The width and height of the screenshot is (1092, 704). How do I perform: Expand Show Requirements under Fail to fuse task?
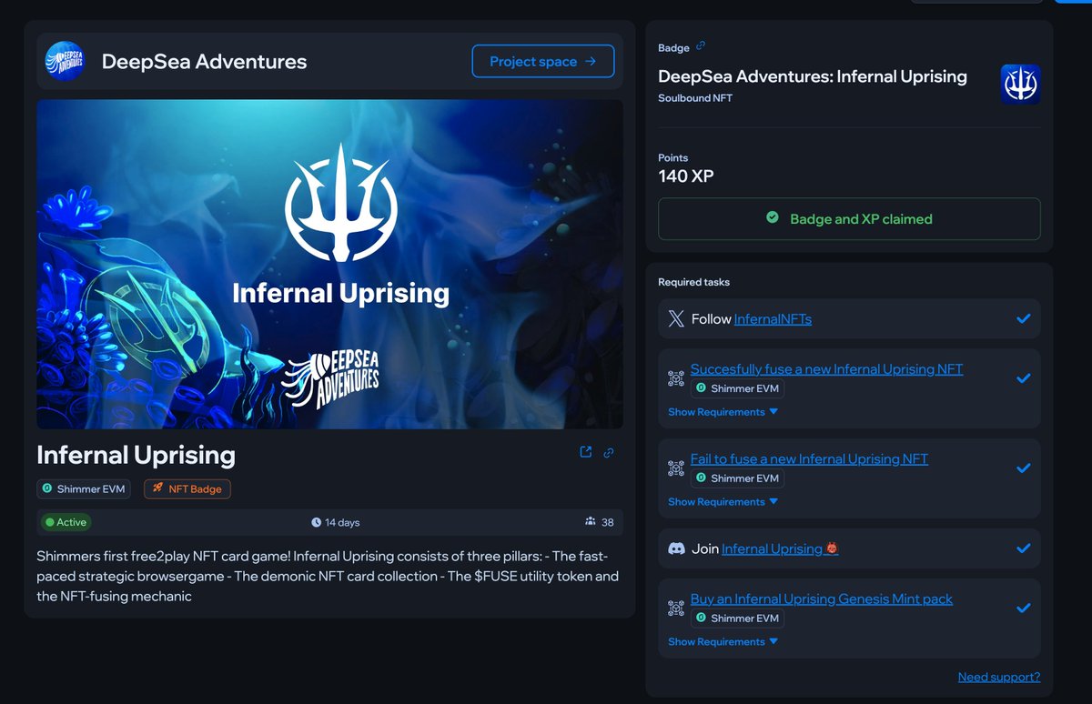(723, 501)
